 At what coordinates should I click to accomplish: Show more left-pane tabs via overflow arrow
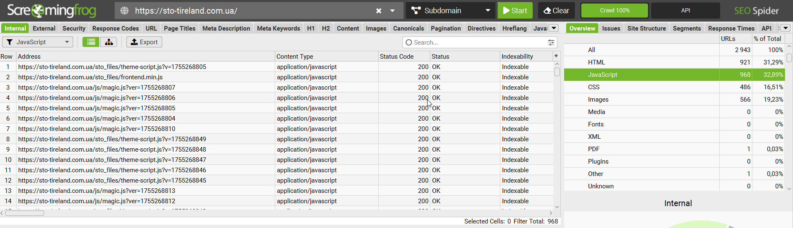click(x=554, y=28)
